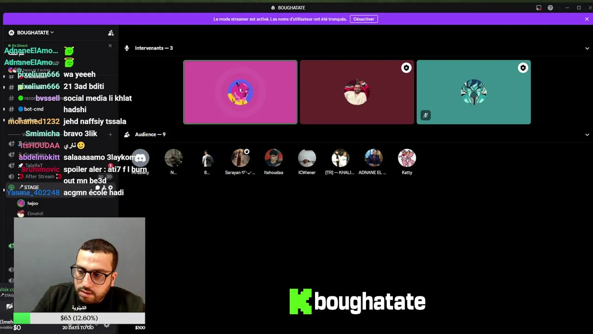Open the help question mark icon
Image resolution: width=593 pixels, height=334 pixels.
[x=550, y=8]
